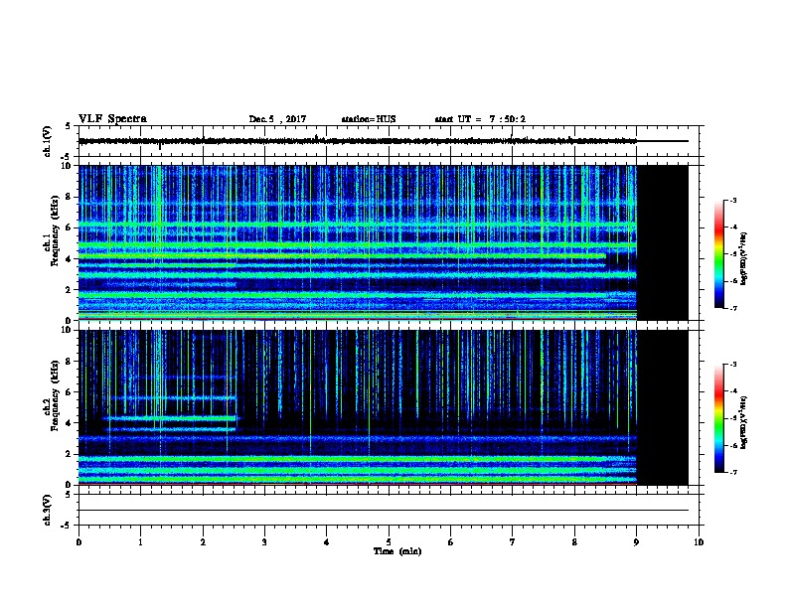This screenshot has width=787, height=608.
Task: Click inside the ch.1 spectrogram panel
Action: tap(358, 242)
